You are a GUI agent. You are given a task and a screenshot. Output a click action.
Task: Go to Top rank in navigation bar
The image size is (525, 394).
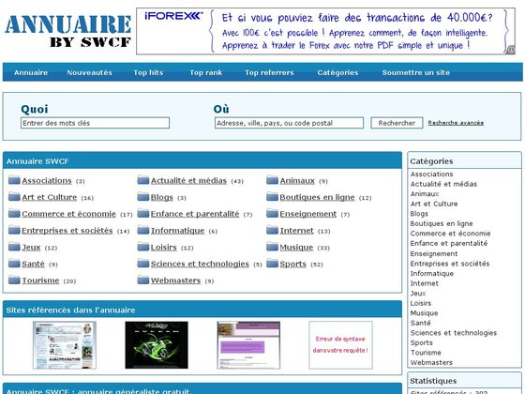(205, 72)
